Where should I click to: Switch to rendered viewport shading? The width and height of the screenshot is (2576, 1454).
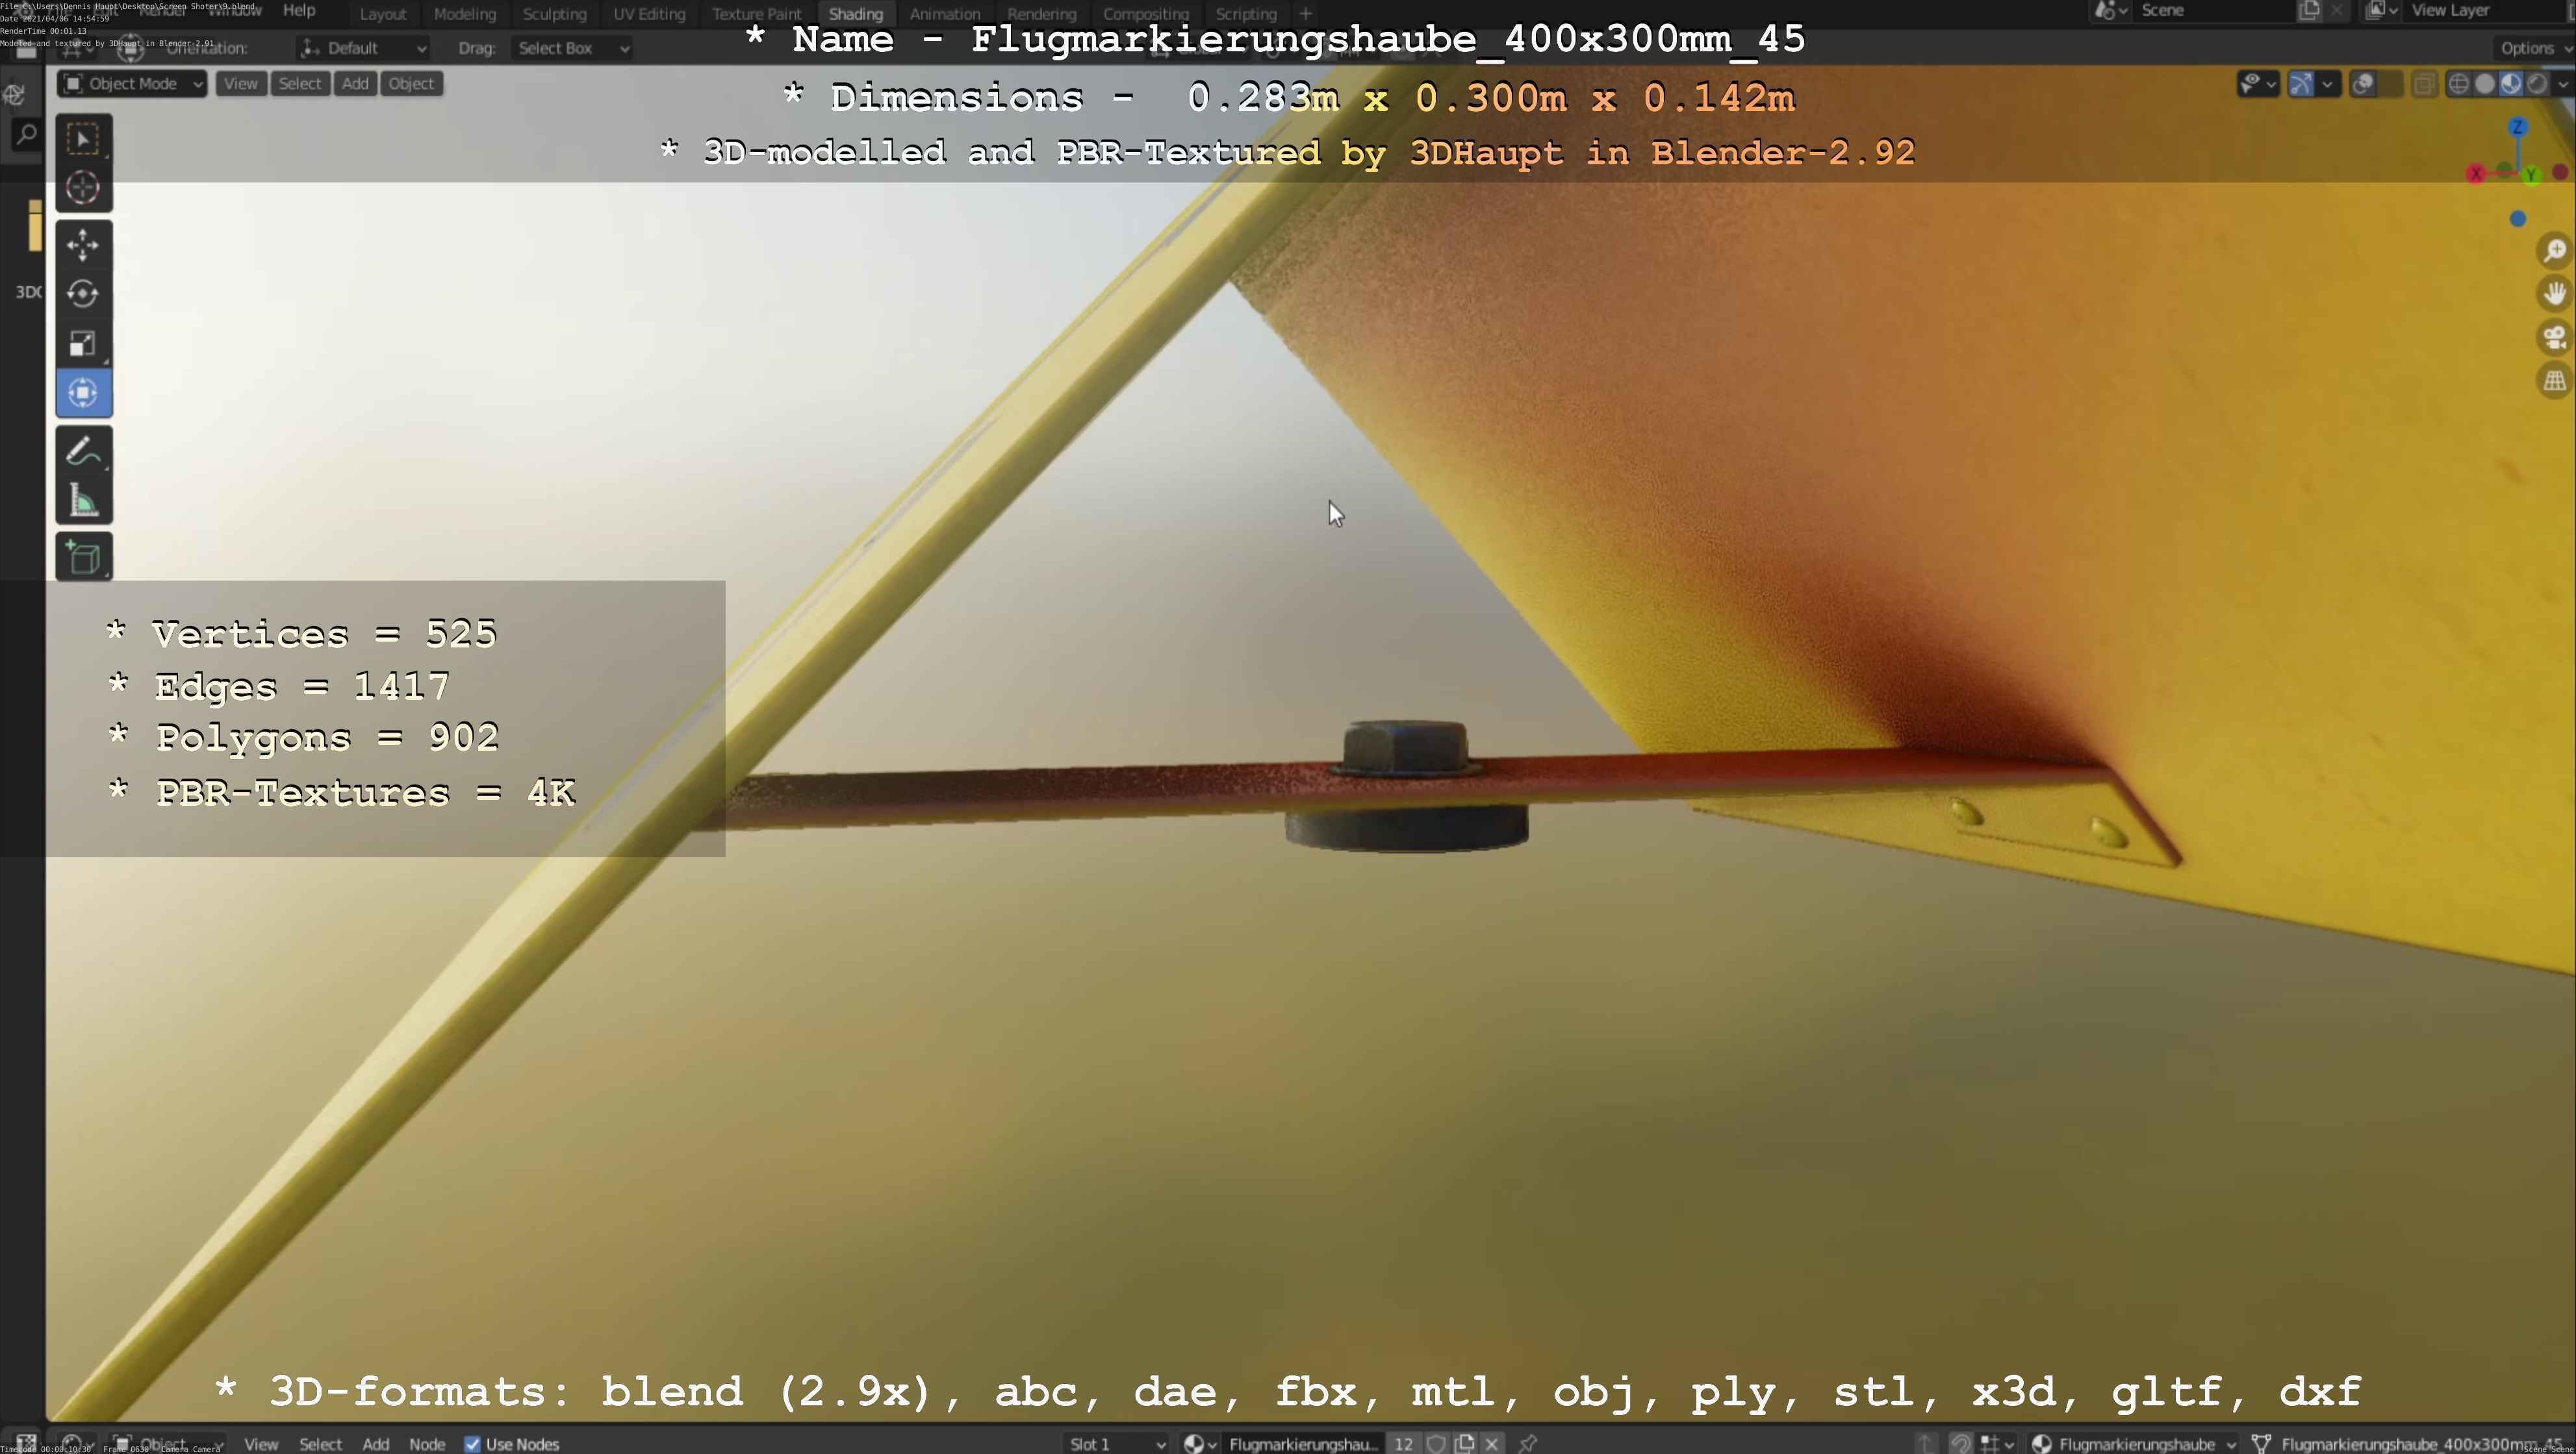click(x=2537, y=84)
